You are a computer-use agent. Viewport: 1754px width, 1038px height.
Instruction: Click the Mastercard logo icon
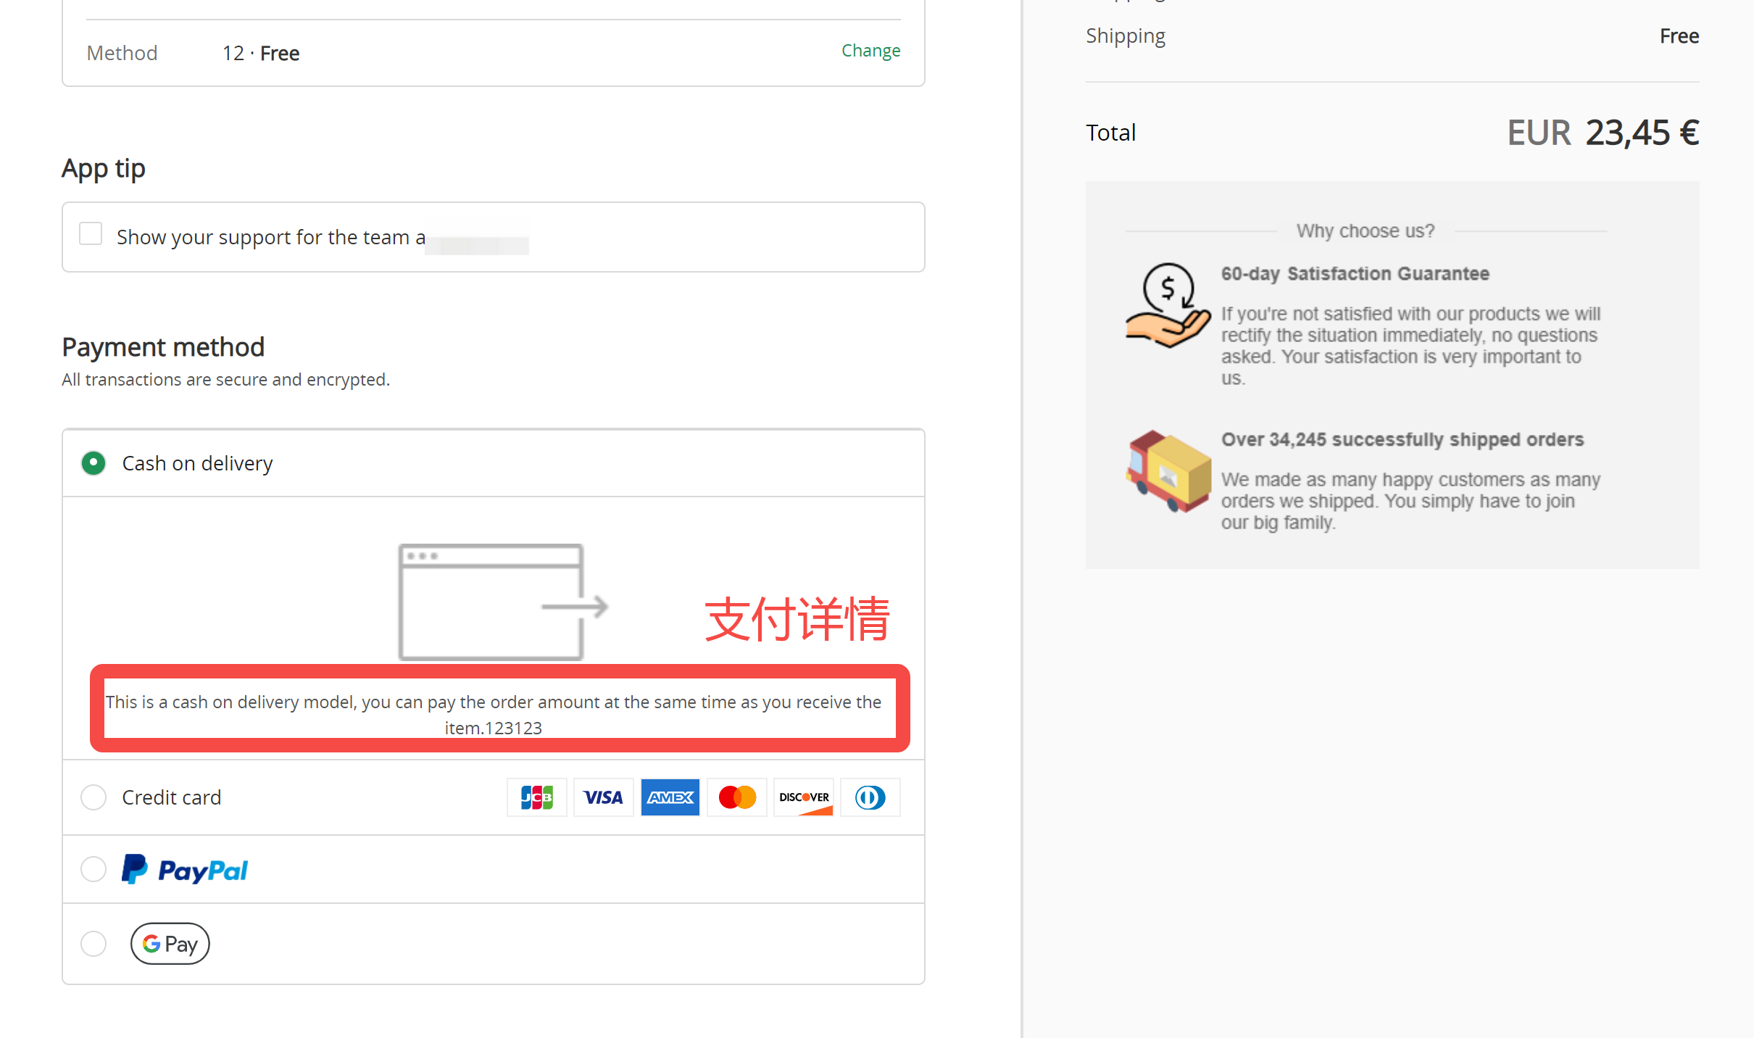click(736, 797)
